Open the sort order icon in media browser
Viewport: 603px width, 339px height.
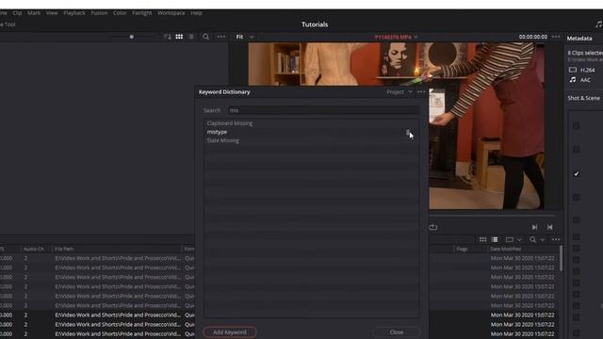(x=167, y=37)
